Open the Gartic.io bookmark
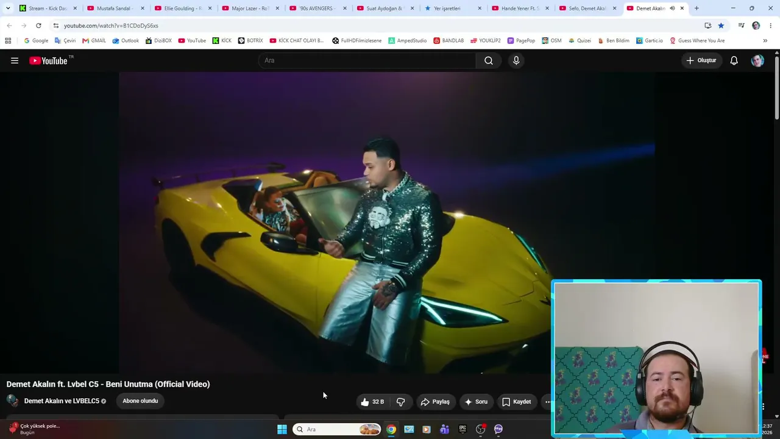Image resolution: width=780 pixels, height=439 pixels. pyautogui.click(x=650, y=41)
